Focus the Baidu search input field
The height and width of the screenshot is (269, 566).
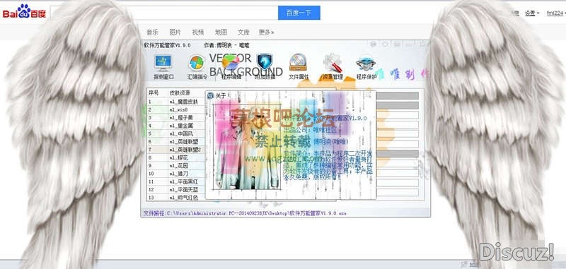tap(164, 13)
